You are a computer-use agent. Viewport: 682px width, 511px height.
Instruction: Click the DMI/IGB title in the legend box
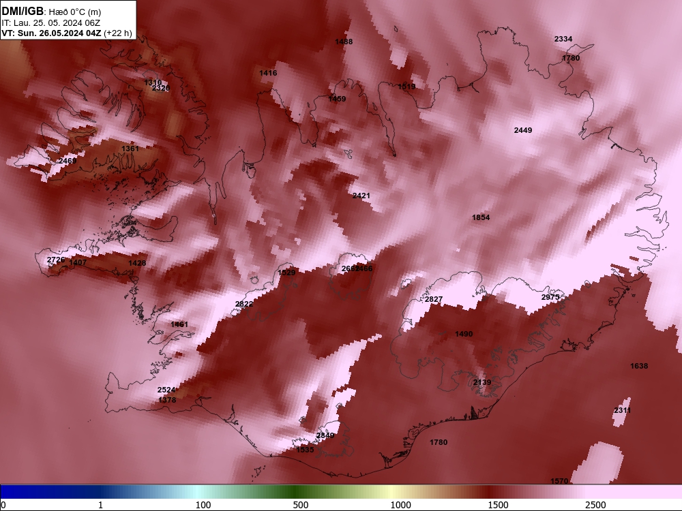23,12
